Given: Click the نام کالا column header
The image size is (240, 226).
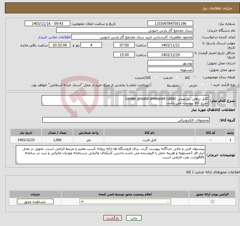Looking at the screenshot, I should click(149, 133).
